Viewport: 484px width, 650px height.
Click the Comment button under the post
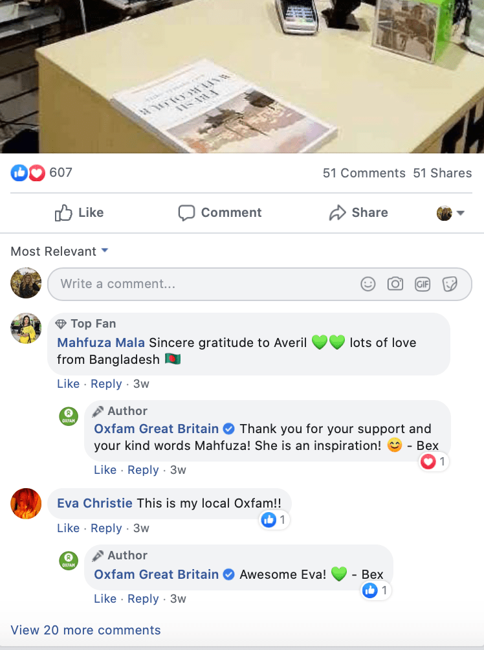[x=219, y=212]
